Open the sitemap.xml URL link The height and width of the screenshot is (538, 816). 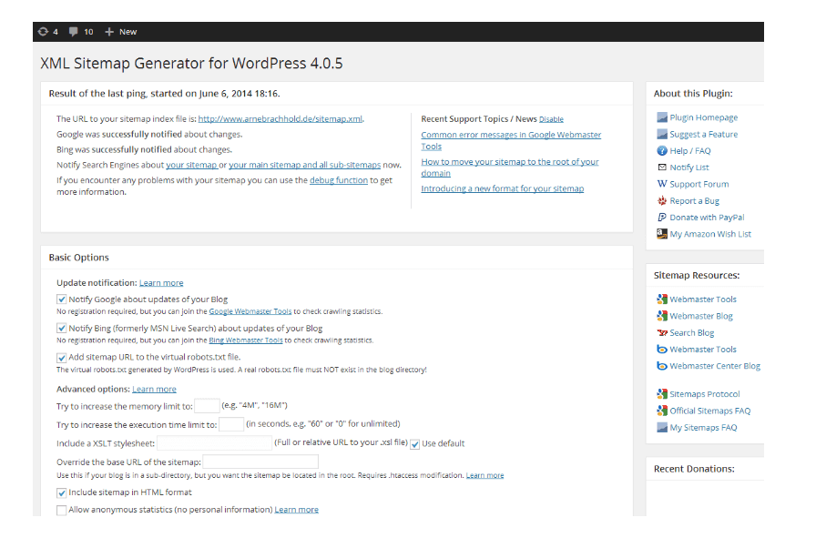click(280, 119)
